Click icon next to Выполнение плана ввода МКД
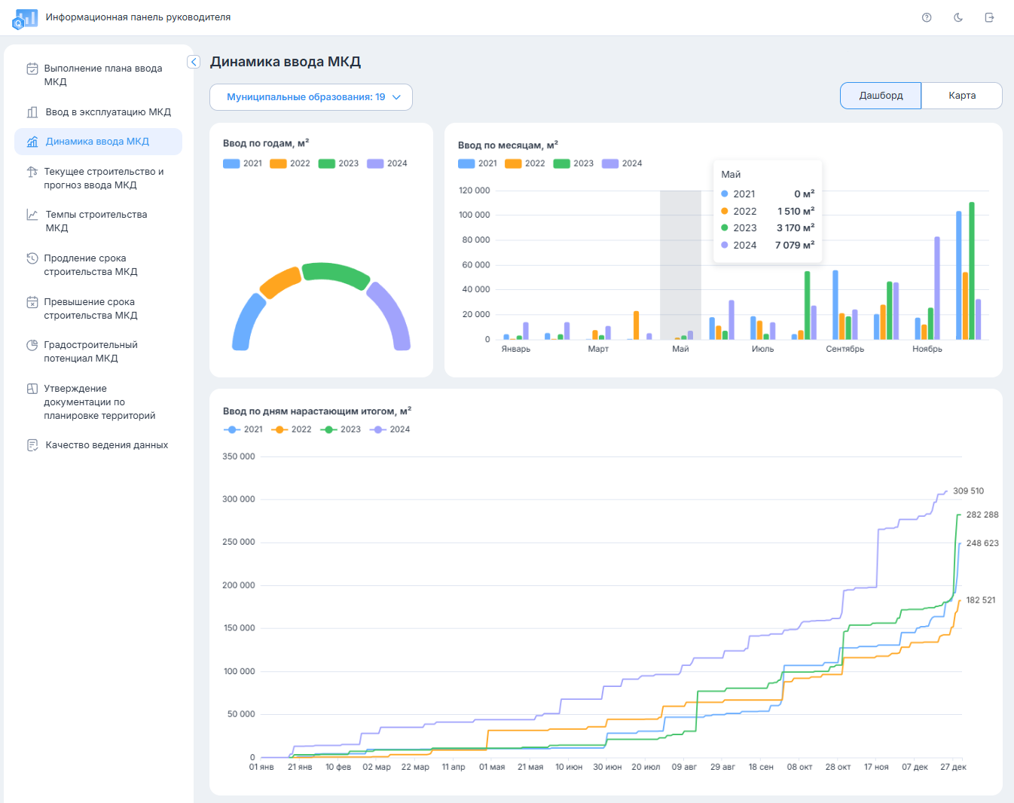Viewport: 1014px width, 803px height. pyautogui.click(x=32, y=69)
